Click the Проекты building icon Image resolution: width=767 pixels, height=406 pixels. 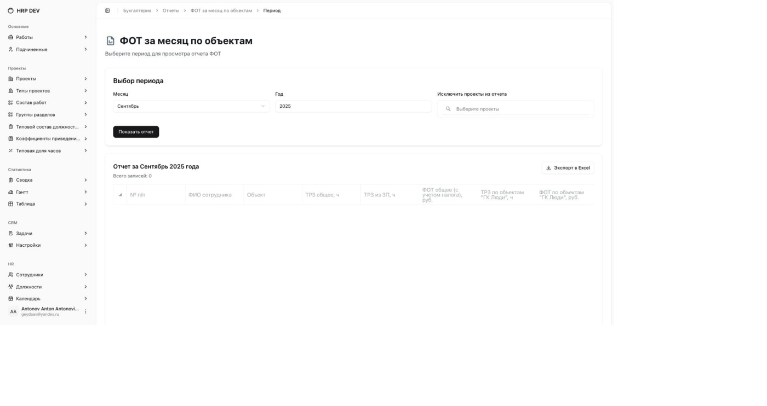tap(10, 79)
